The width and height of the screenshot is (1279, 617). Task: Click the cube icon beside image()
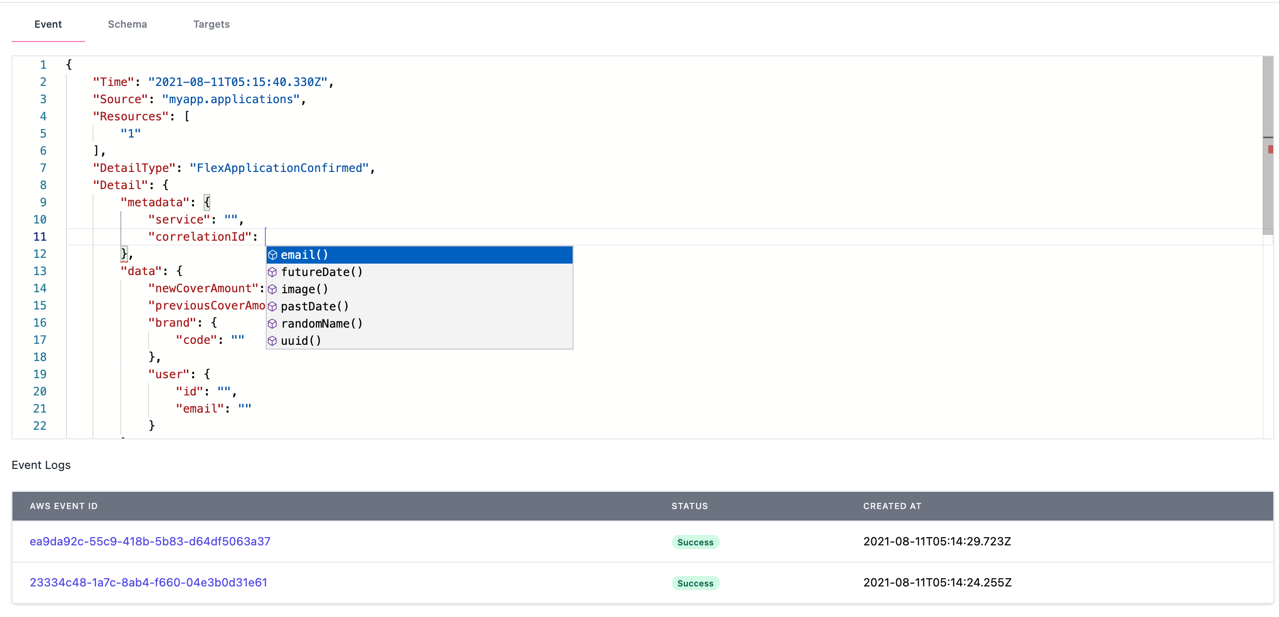click(272, 289)
